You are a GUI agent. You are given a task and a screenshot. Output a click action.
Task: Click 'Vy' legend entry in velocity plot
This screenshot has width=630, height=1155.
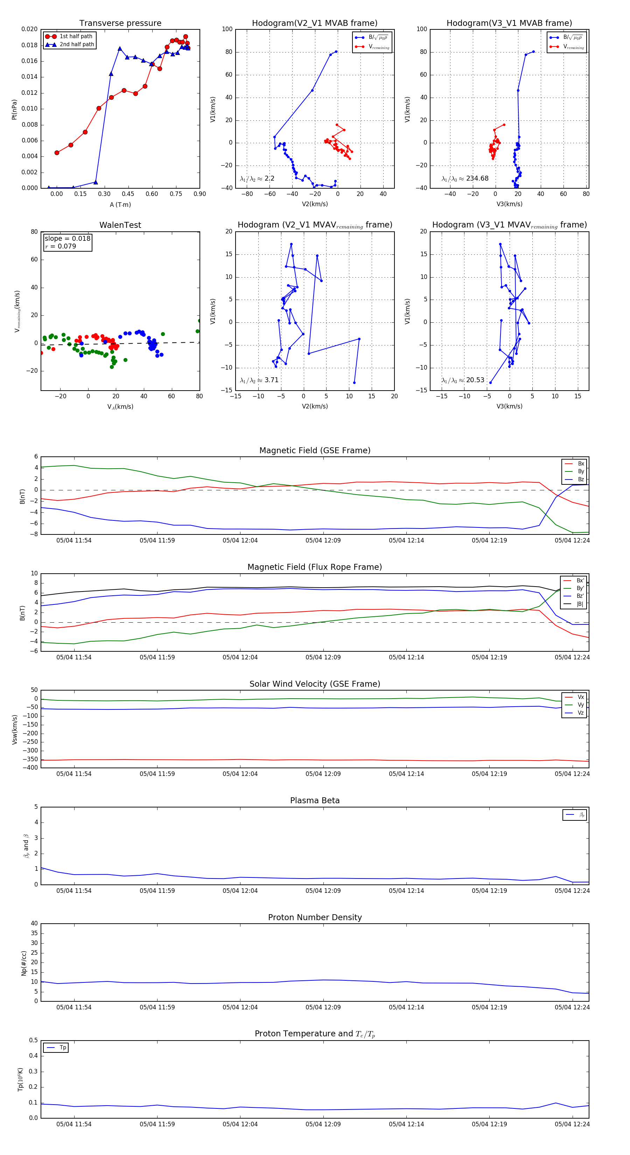click(574, 705)
